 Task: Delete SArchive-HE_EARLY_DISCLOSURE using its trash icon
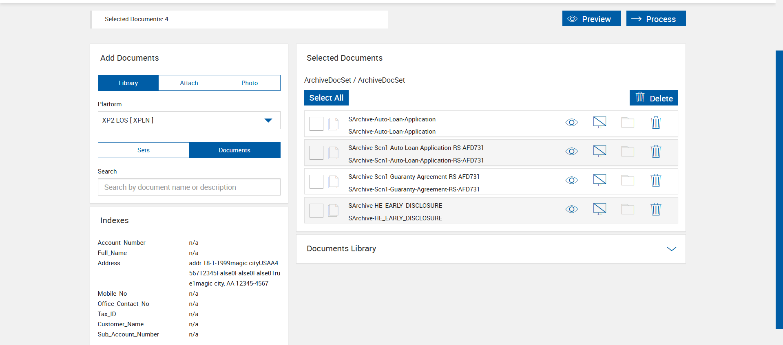[655, 209]
